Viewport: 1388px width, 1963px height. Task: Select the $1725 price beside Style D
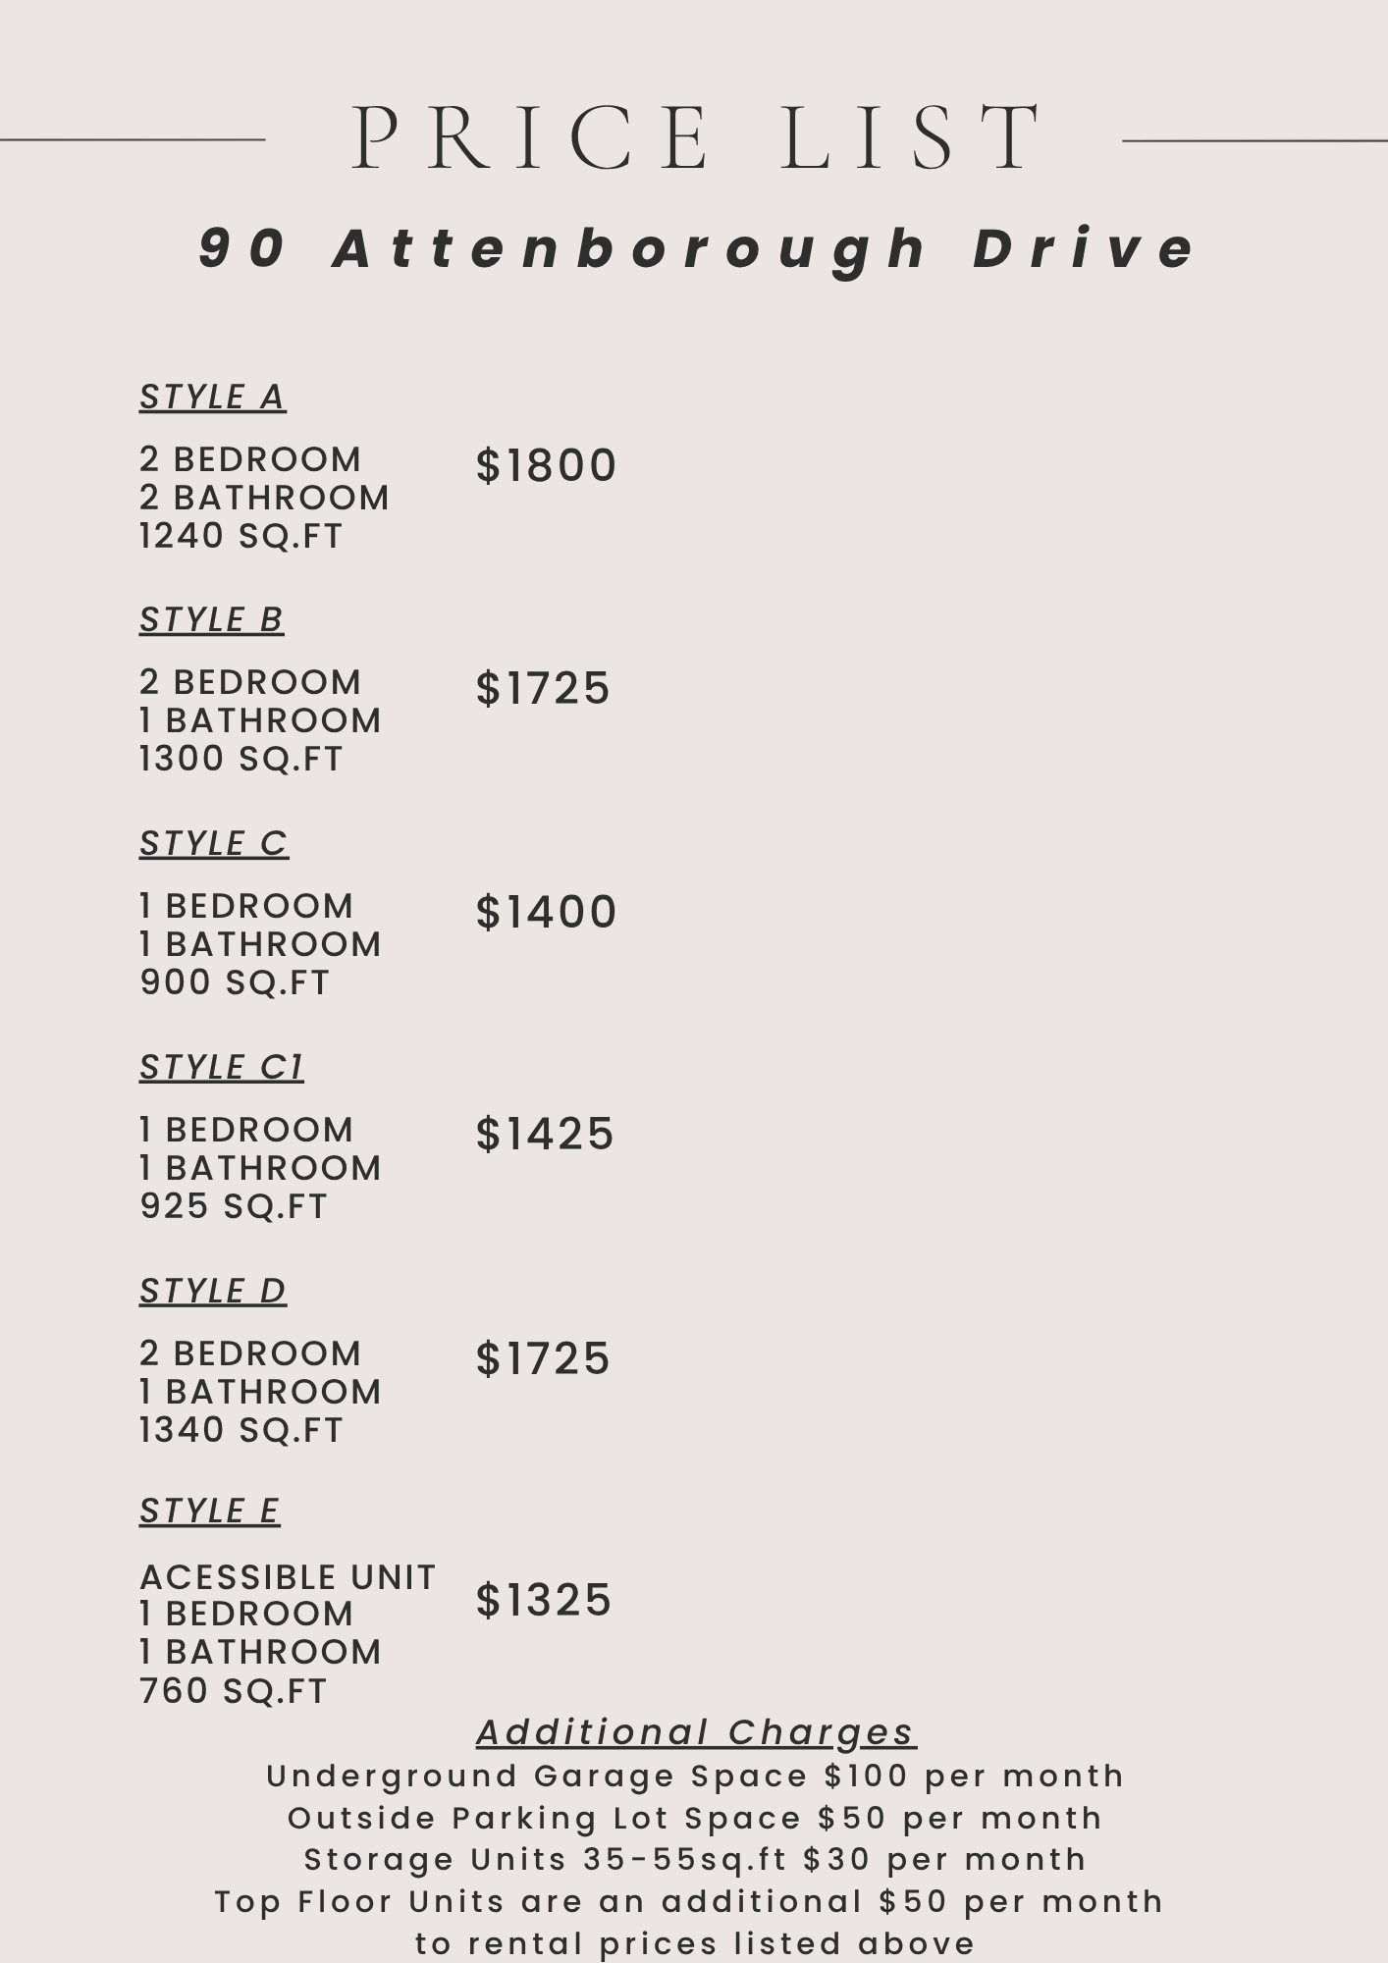click(x=543, y=1359)
